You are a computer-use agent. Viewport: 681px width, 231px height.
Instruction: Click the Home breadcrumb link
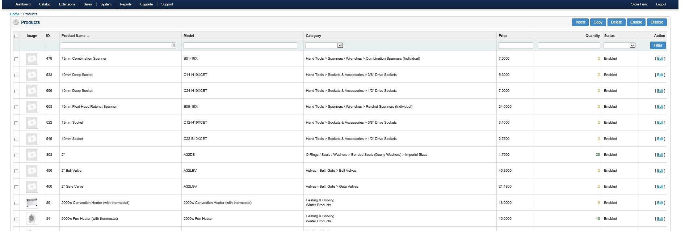[x=14, y=14]
